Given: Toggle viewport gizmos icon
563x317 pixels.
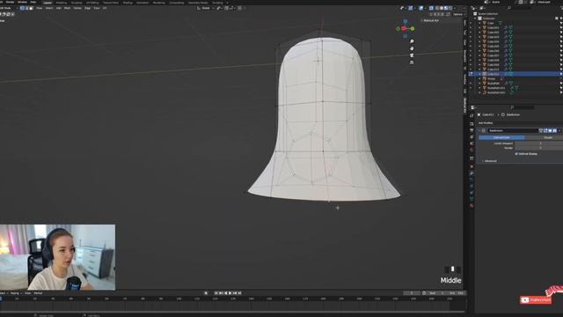Looking at the screenshot, I should [411, 8].
